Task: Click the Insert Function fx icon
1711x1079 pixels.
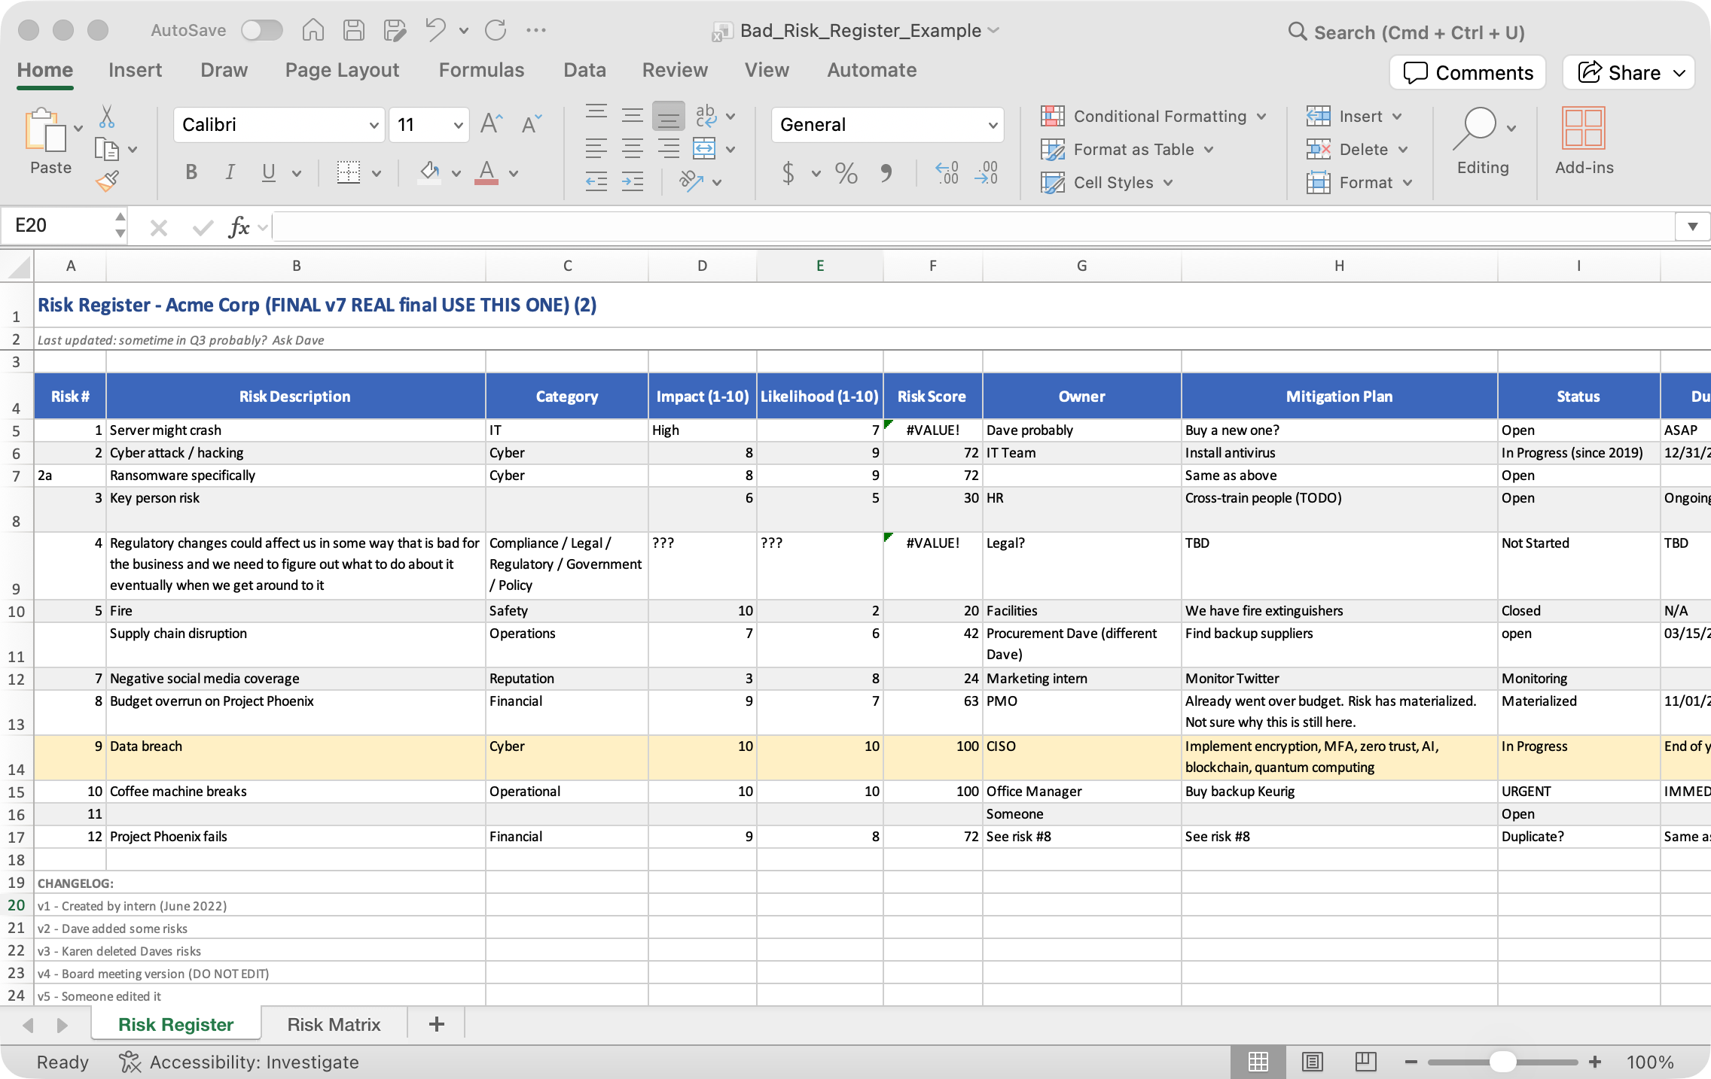Action: [x=239, y=226]
